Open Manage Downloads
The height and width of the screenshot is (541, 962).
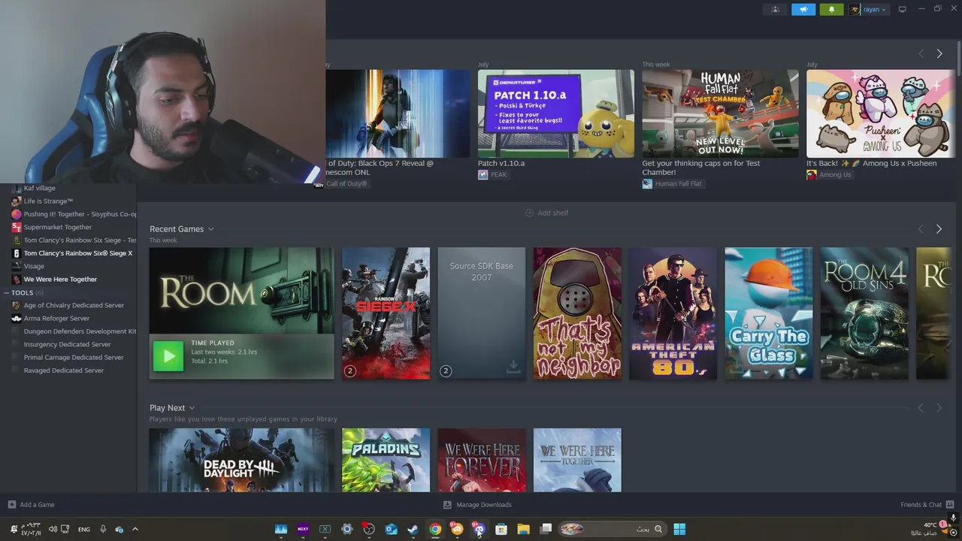point(477,505)
